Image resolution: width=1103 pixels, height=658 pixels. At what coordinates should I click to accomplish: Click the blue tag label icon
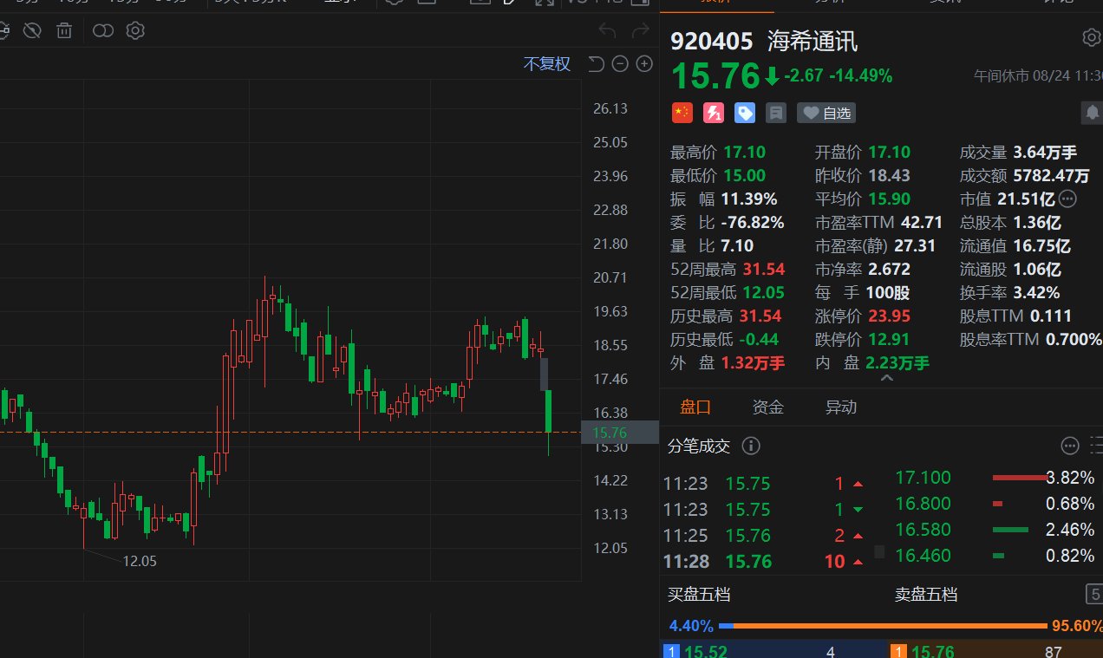pos(744,112)
